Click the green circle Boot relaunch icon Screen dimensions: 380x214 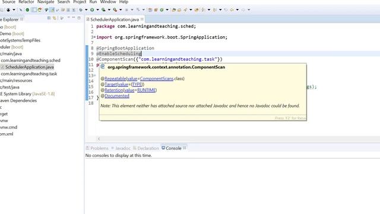(27, 10)
